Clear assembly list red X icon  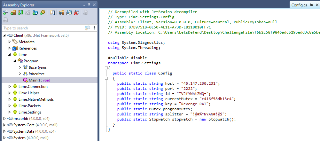[76, 13]
